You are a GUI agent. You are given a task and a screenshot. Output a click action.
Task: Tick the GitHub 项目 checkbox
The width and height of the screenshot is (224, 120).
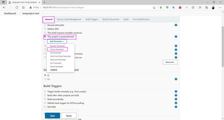tap(45, 29)
